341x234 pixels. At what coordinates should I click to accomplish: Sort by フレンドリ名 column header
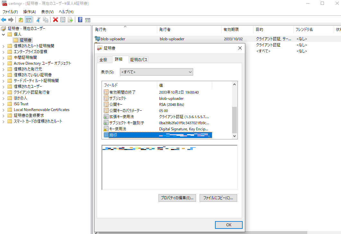tap(313, 29)
